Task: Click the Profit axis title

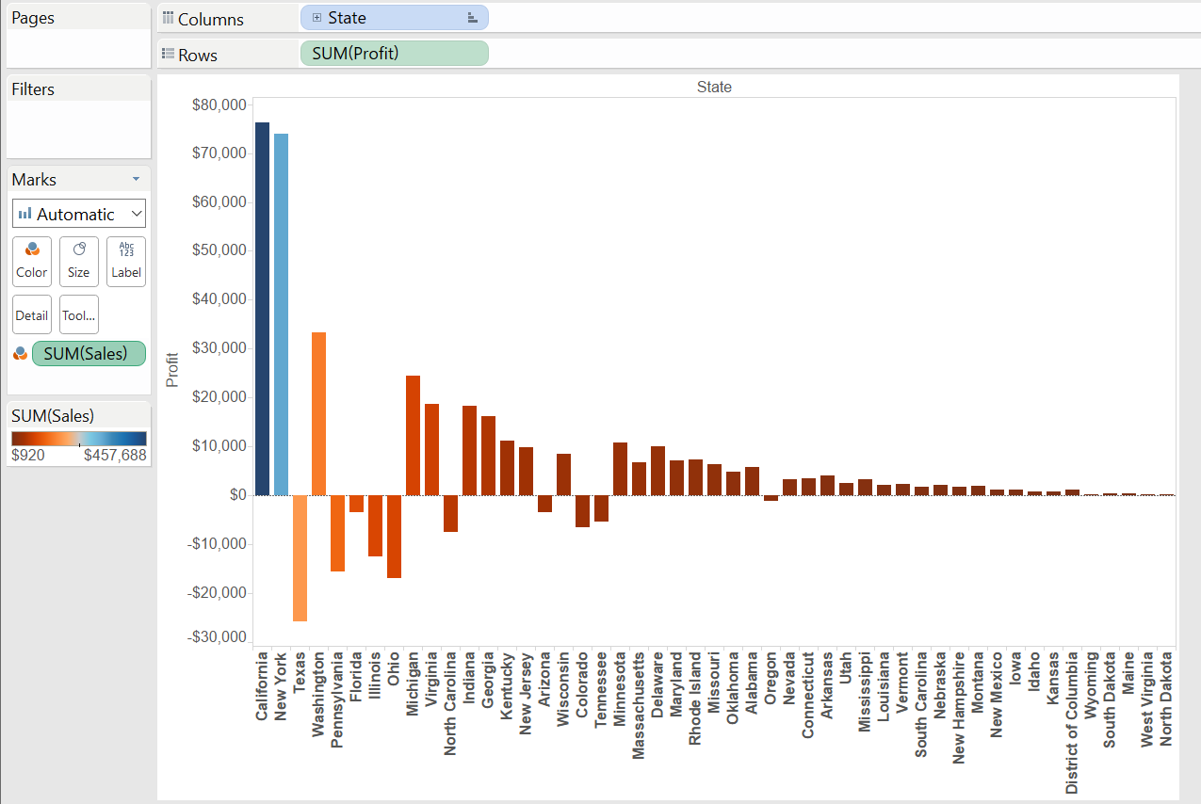Action: click(x=171, y=370)
